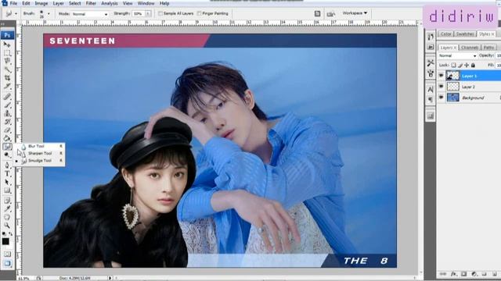Screen dimensions: 501x281
Task: Hide Layer 1 with eye icon
Action: click(442, 76)
